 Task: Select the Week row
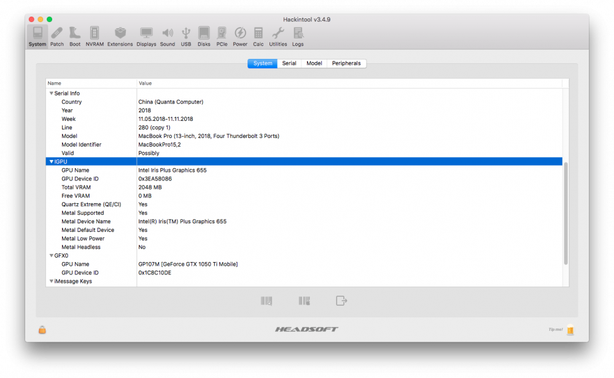(x=304, y=119)
